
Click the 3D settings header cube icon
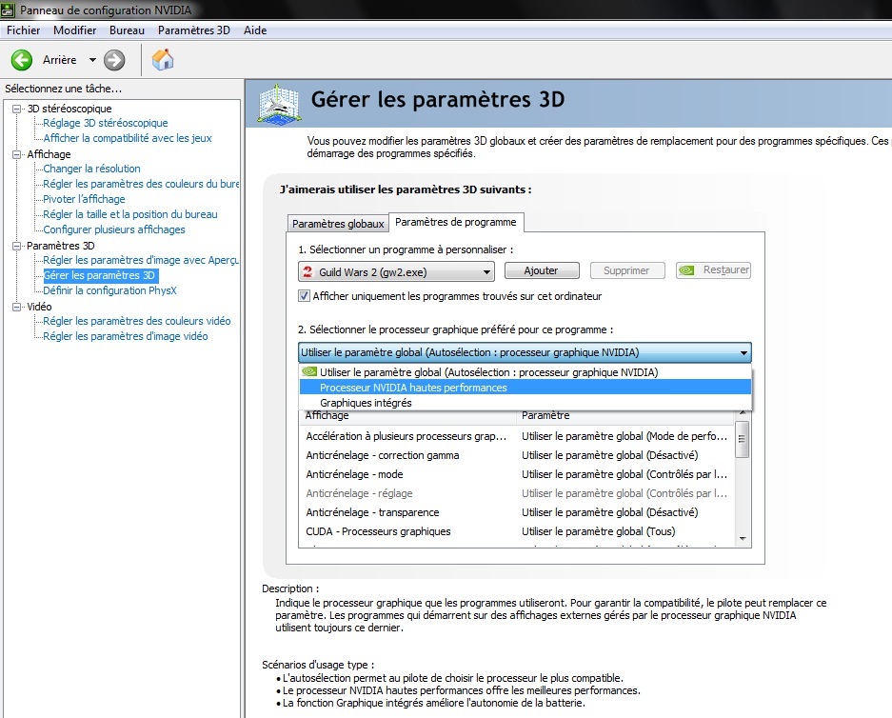279,104
